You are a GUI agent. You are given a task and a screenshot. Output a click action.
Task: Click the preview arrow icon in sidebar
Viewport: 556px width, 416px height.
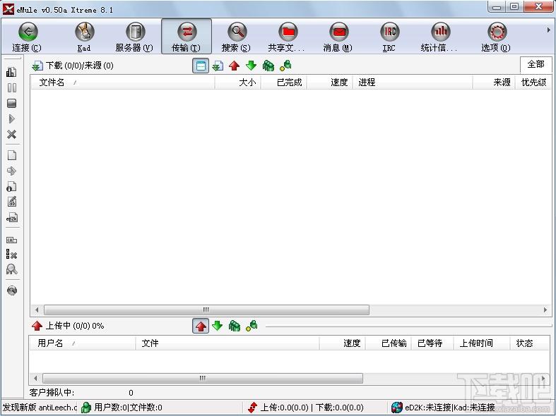coord(12,171)
